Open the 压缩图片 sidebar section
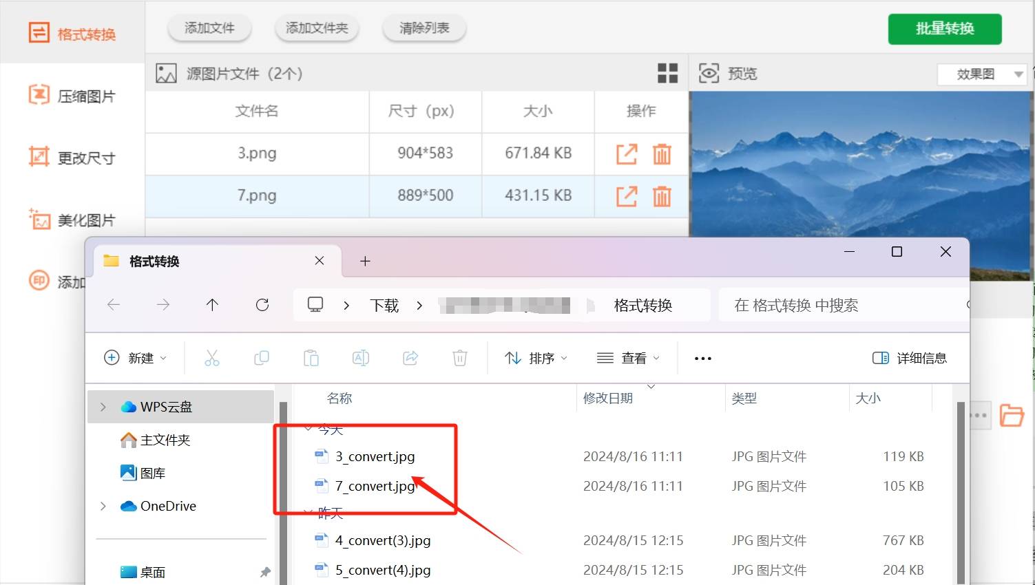The height and width of the screenshot is (585, 1035). tap(72, 96)
